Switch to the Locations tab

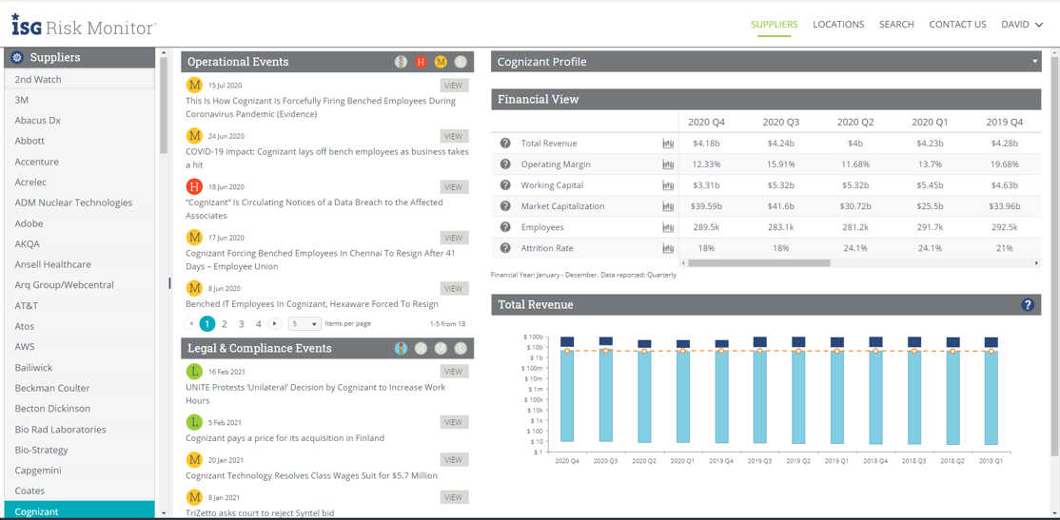838,25
